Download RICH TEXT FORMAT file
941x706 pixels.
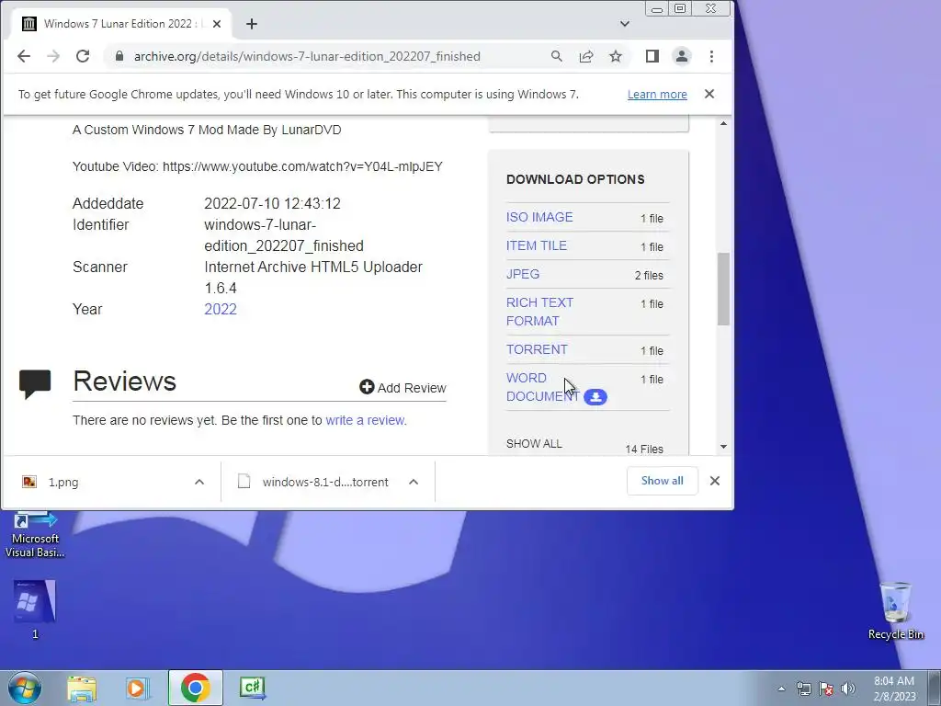point(539,312)
